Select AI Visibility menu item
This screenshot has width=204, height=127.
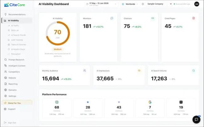click(x=17, y=20)
